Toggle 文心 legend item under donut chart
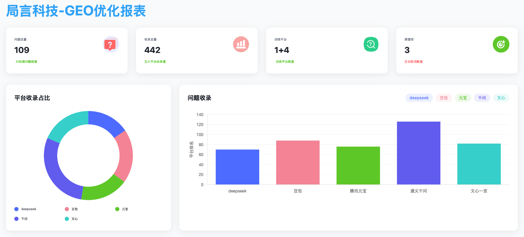This screenshot has height=237, width=524. 71,219
